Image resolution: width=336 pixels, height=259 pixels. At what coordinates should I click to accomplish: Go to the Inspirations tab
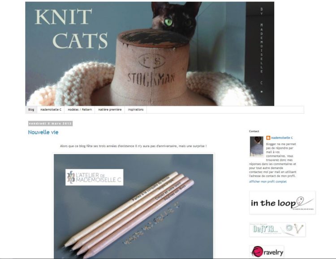136,110
